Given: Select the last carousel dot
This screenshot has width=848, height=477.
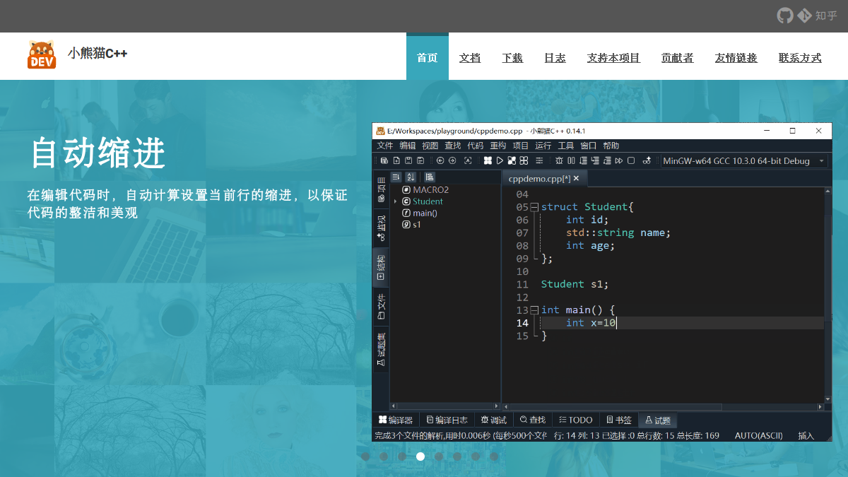Looking at the screenshot, I should 494,457.
